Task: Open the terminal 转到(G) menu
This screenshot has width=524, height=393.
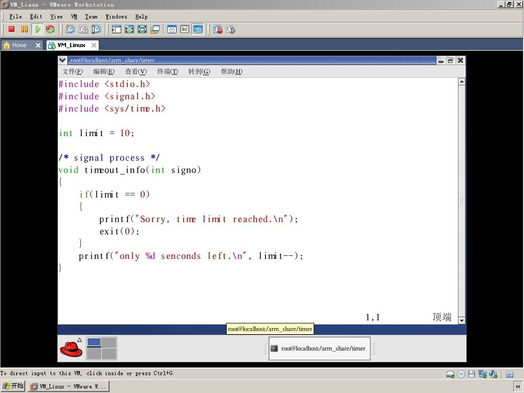Action: [200, 71]
